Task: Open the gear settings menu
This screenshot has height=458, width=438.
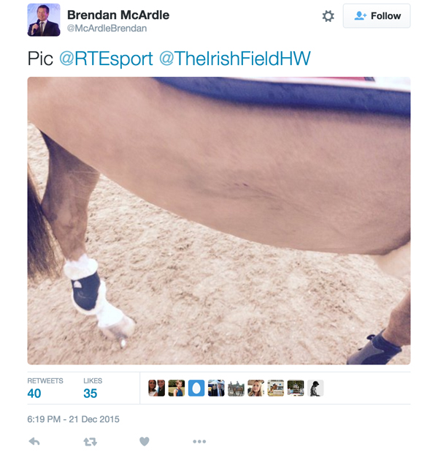Action: coord(328,16)
